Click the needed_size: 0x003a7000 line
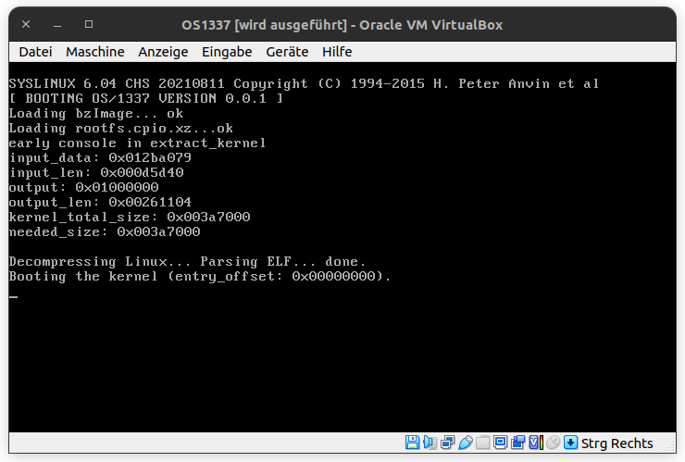 click(105, 232)
